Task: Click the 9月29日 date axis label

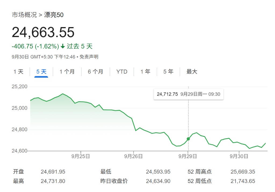Action: tap(188, 156)
